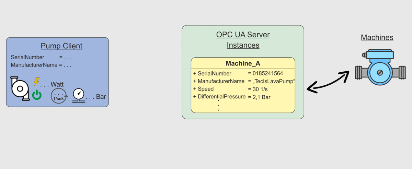Click the pressure gauge icon

[79, 96]
